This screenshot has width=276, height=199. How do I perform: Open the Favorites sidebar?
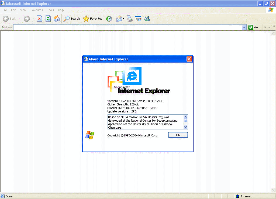coord(92,18)
